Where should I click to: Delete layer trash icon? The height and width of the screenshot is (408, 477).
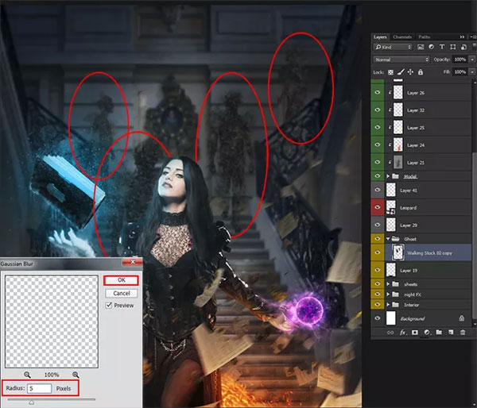pos(463,333)
